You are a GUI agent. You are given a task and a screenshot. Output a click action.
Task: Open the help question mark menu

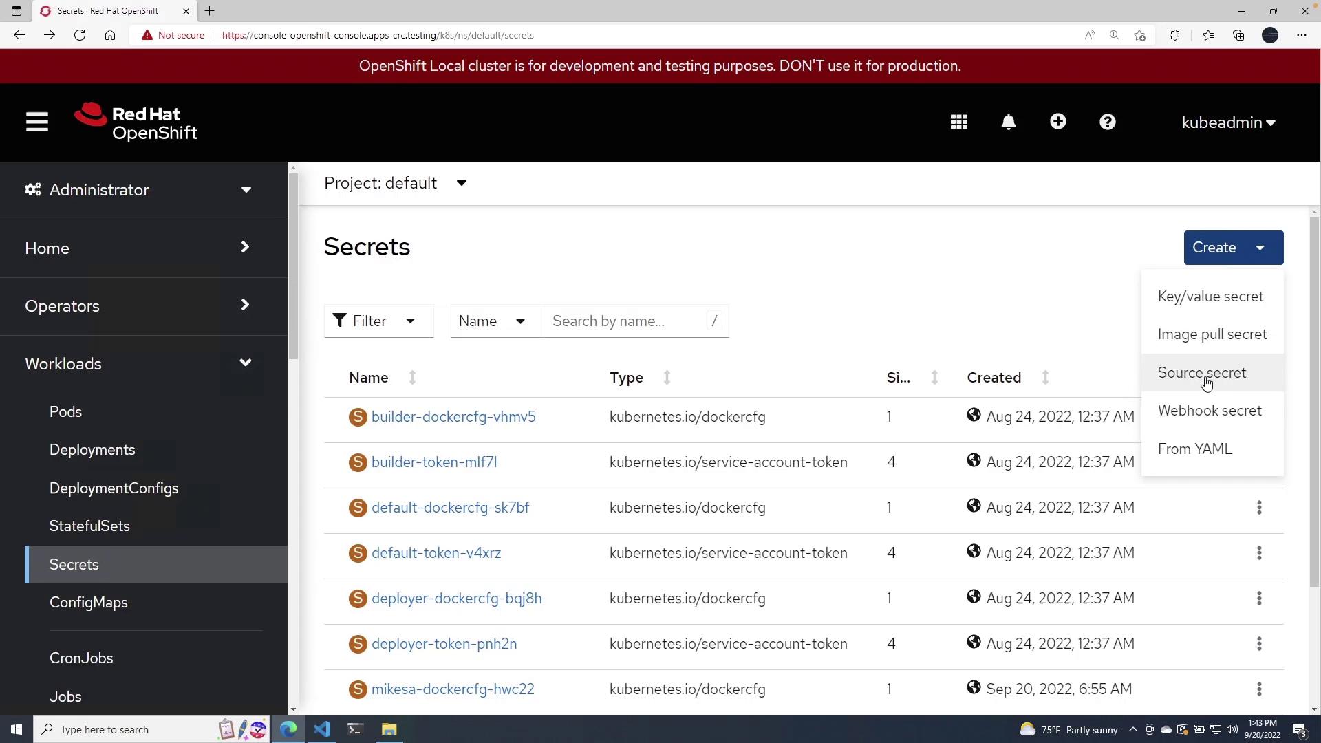1107,122
